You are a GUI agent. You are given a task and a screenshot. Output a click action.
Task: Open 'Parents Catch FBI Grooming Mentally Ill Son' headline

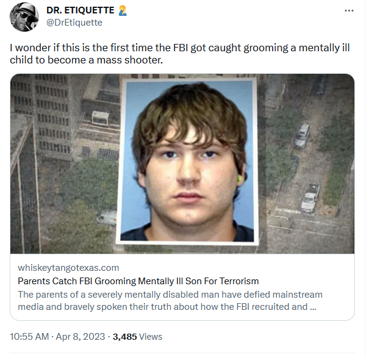[138, 281]
